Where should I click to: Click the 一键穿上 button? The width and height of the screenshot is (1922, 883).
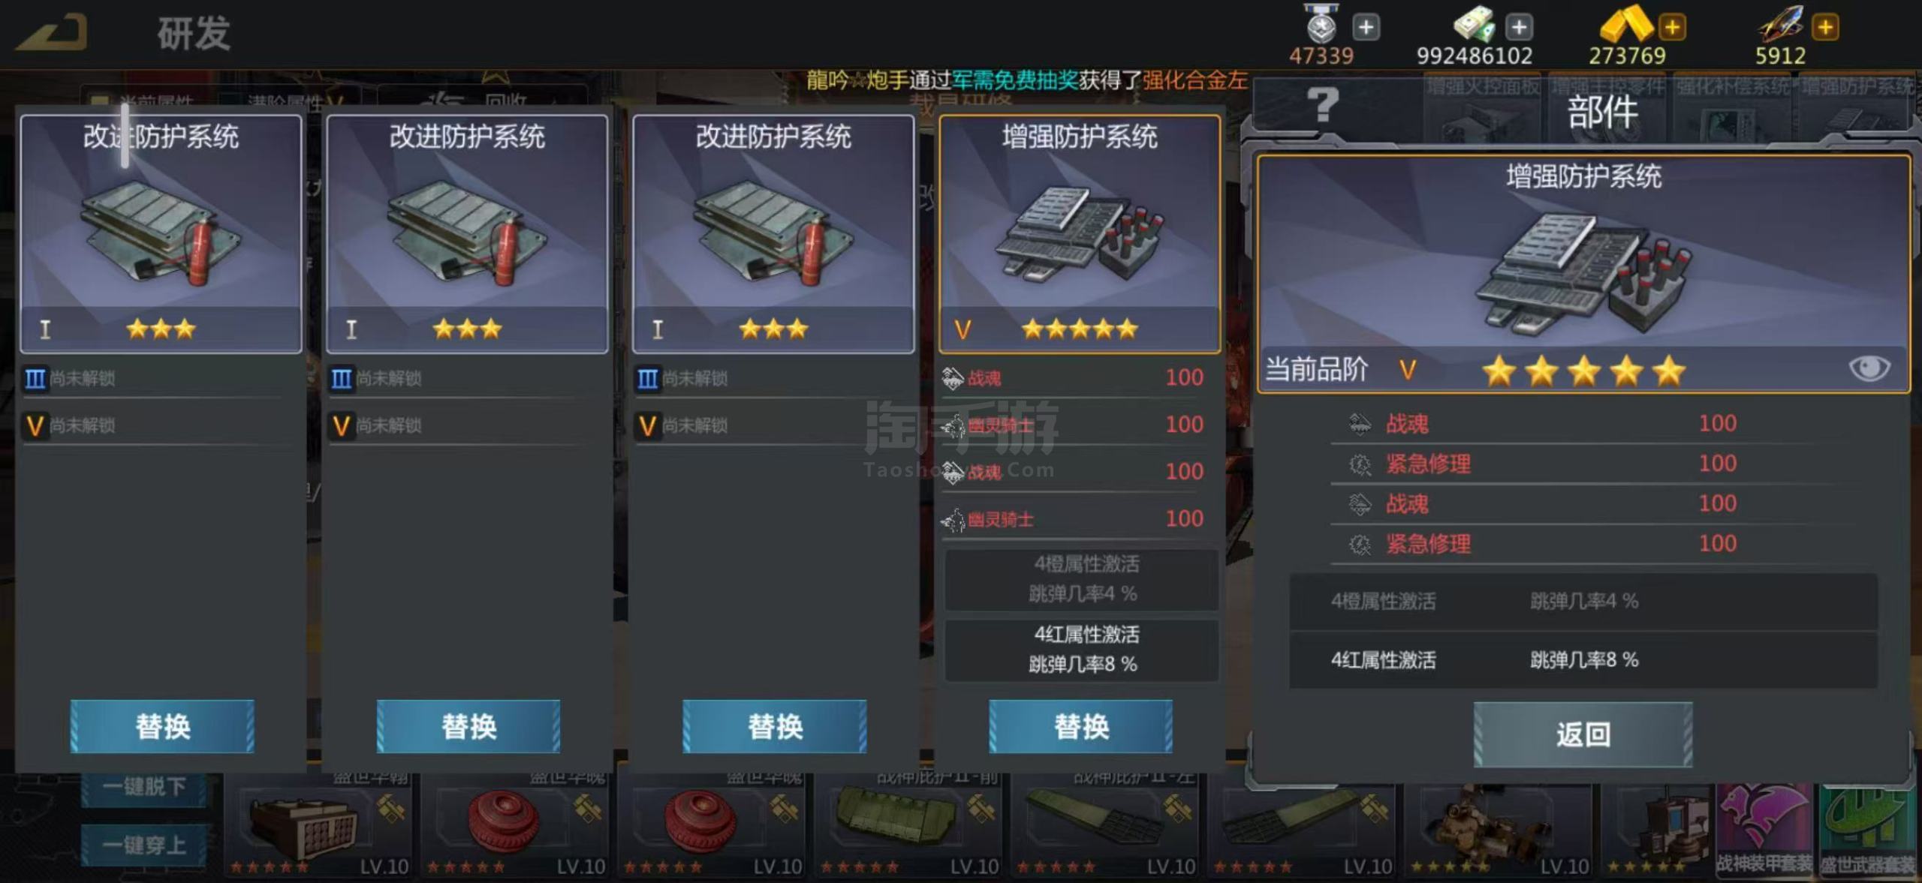143,845
